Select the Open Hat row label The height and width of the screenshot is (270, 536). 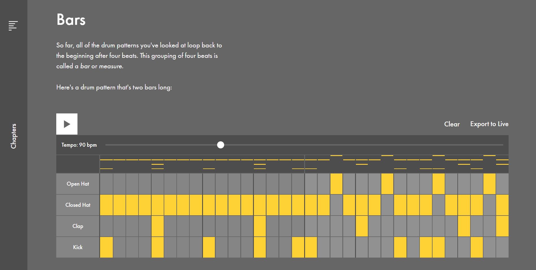[x=78, y=184]
